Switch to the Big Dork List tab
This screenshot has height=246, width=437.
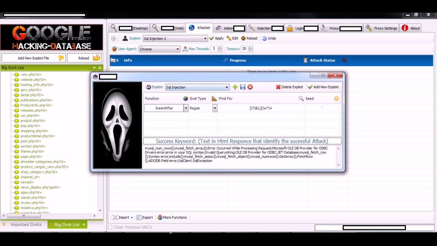[x=67, y=224]
